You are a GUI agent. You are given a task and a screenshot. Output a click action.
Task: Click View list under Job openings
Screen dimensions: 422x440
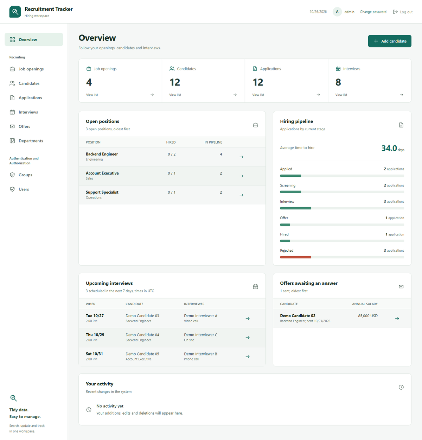pos(92,95)
